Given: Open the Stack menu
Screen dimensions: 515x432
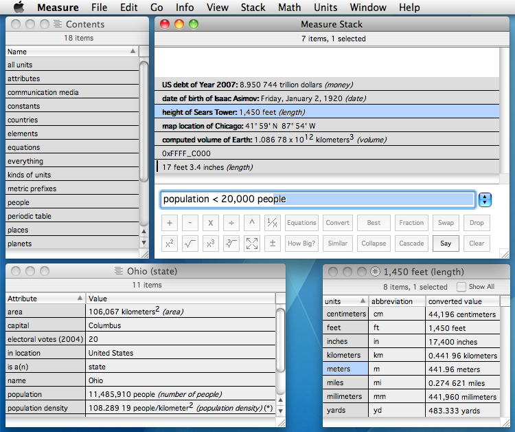Looking at the screenshot, I should (x=253, y=8).
